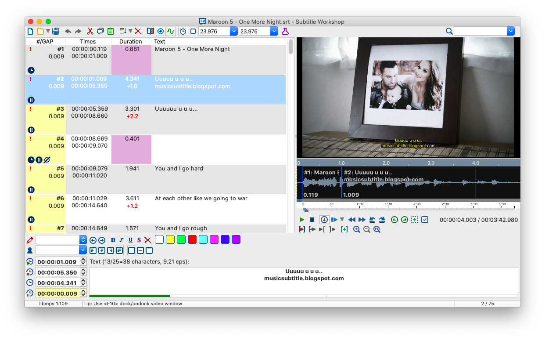This screenshot has height=340, width=545.
Task: Apply bold formatting to subtitle text
Action: tap(112, 240)
